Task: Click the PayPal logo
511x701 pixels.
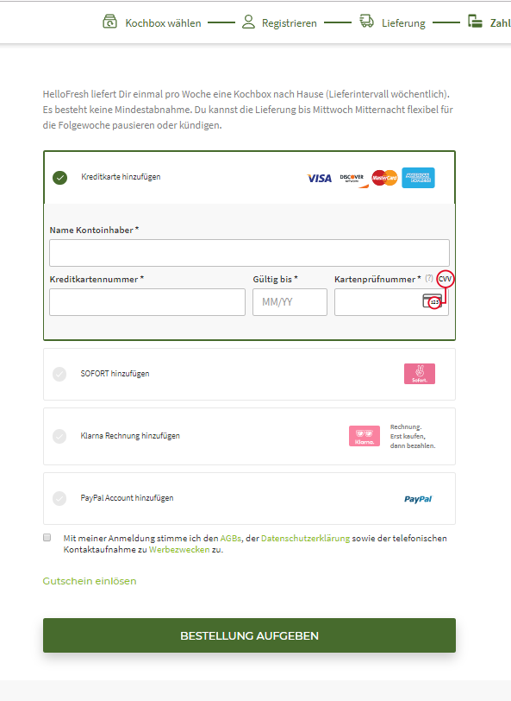Action: tap(418, 499)
